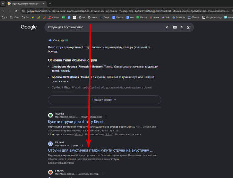Click the address bar URL
Screen dimensions: 233x178
click(128, 11)
